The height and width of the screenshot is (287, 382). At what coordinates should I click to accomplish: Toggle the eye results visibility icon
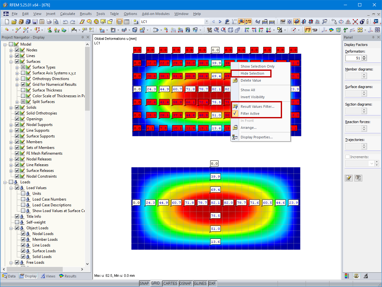pyautogui.click(x=242, y=22)
